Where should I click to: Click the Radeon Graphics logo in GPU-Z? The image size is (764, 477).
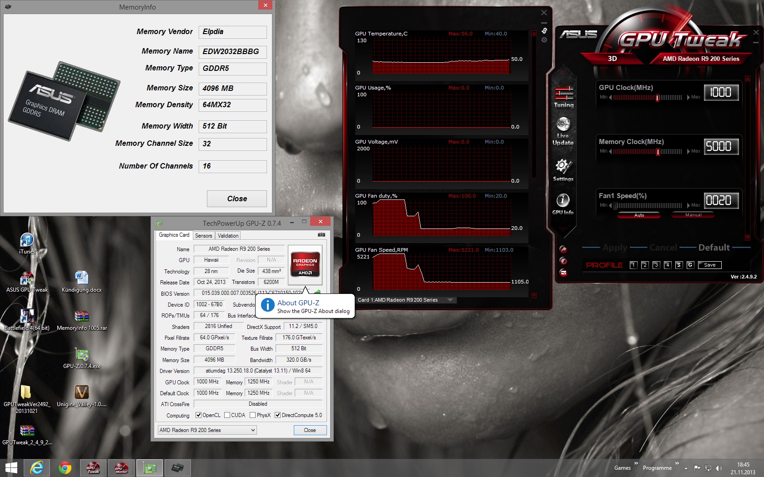[x=305, y=265]
